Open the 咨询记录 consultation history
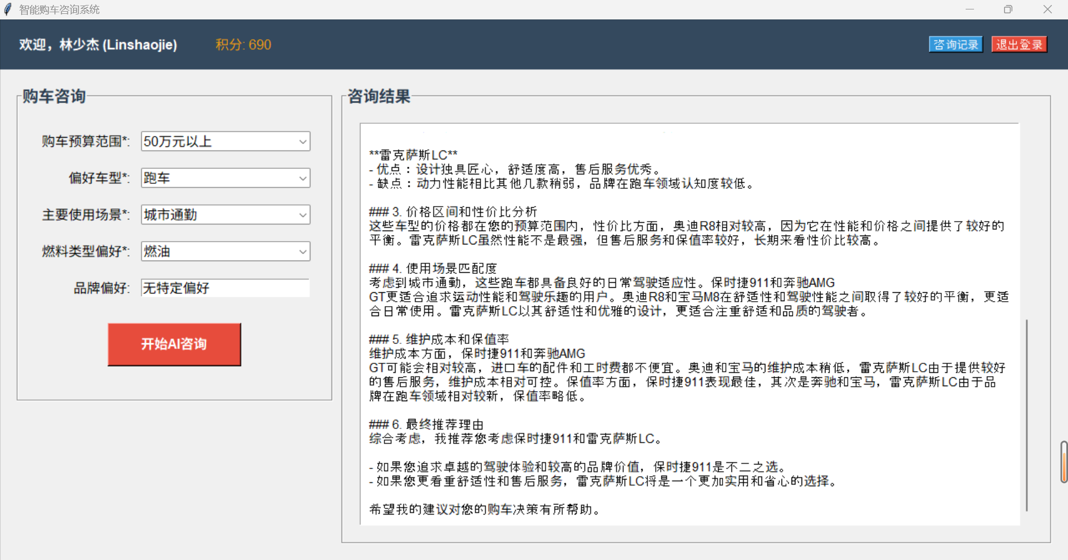This screenshot has height=560, width=1068. point(956,44)
